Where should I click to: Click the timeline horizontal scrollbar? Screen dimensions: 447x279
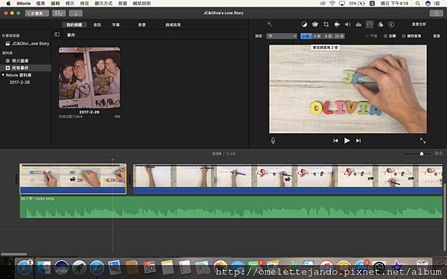pyautogui.click(x=13, y=254)
